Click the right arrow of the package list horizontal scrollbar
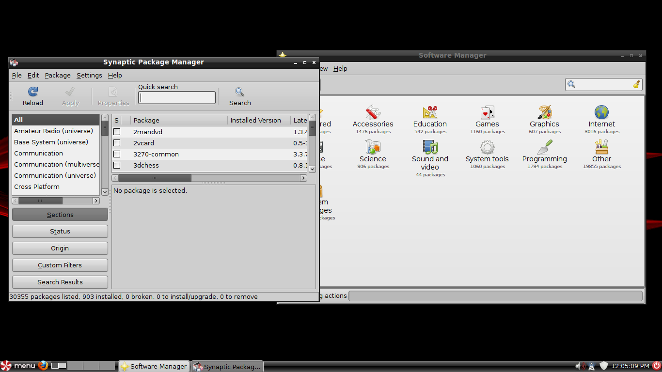This screenshot has width=662, height=372. point(303,178)
